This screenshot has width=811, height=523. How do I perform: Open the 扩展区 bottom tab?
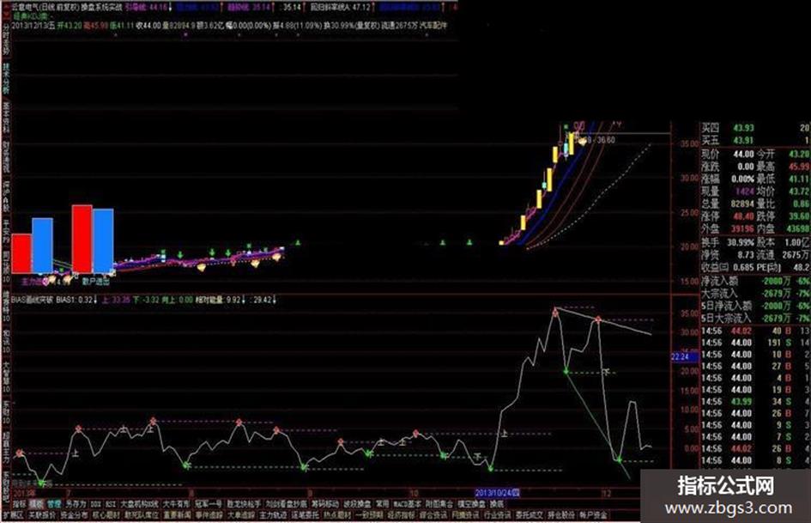pos(14,515)
